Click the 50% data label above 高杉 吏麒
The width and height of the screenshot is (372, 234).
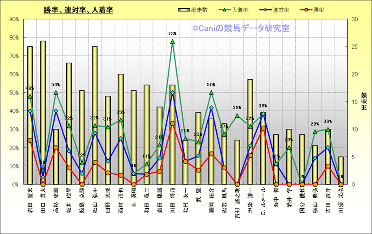(x=56, y=85)
